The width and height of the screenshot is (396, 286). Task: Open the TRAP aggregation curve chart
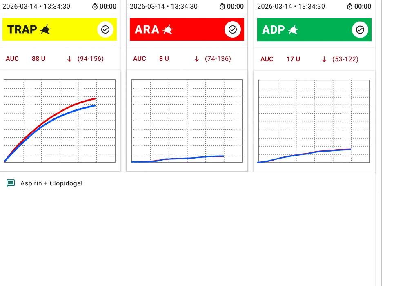click(x=60, y=121)
